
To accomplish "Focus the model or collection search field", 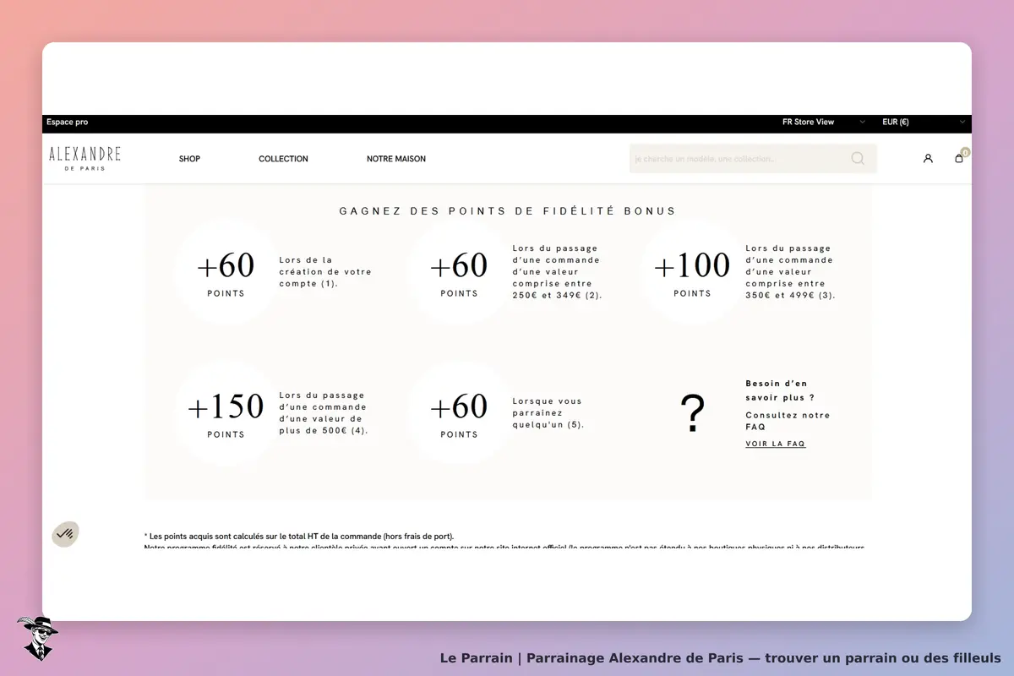I will [x=753, y=158].
